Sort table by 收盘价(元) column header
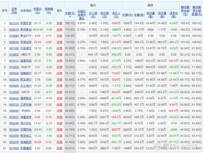 (38, 11)
